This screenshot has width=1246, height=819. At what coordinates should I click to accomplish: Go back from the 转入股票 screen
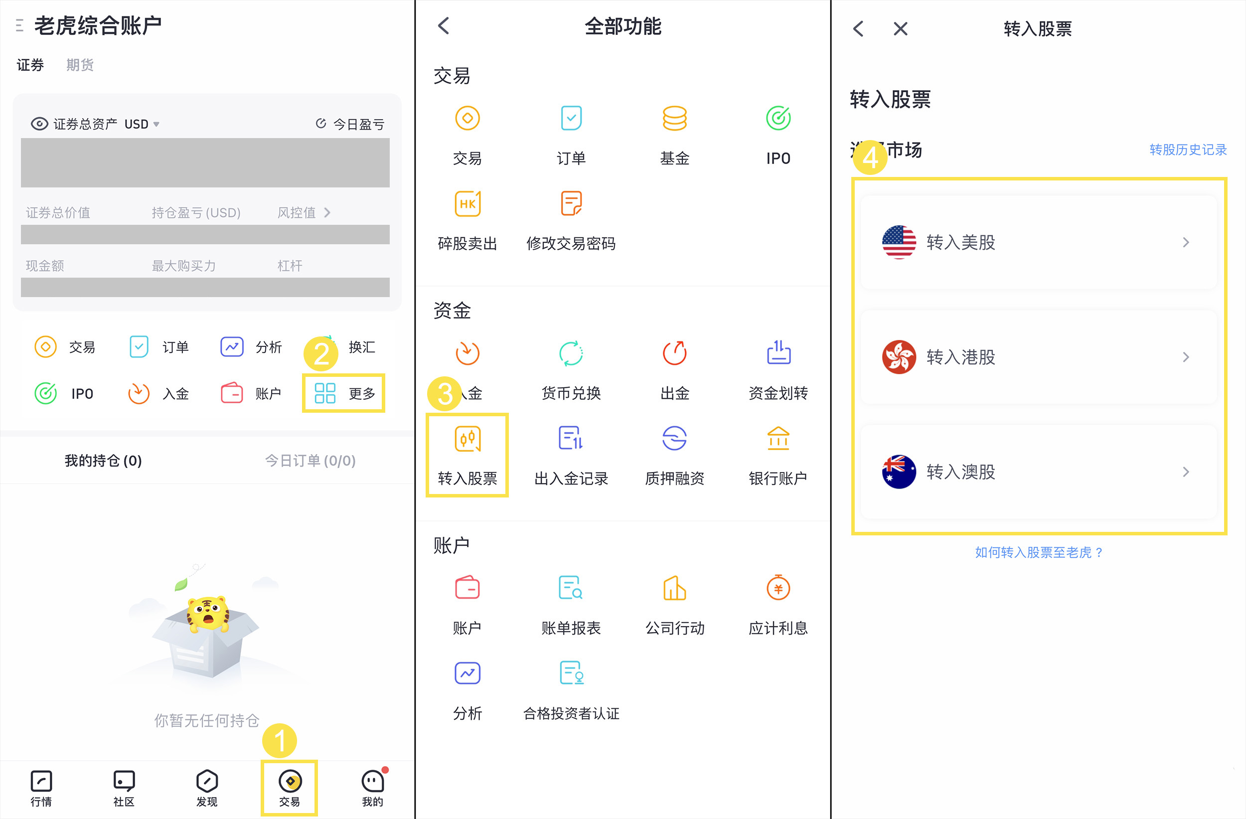point(859,28)
